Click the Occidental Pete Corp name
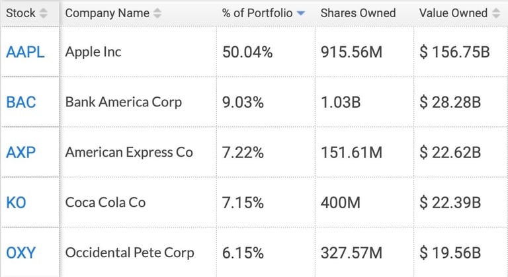Screen dimensions: 508x277 (x=130, y=253)
